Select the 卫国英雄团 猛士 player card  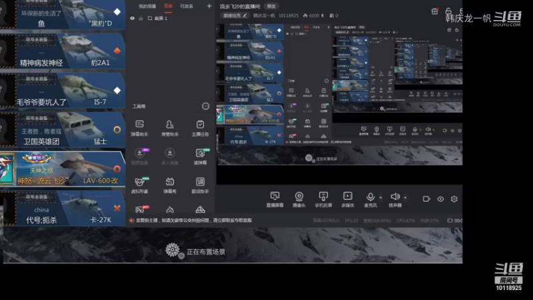pos(63,129)
